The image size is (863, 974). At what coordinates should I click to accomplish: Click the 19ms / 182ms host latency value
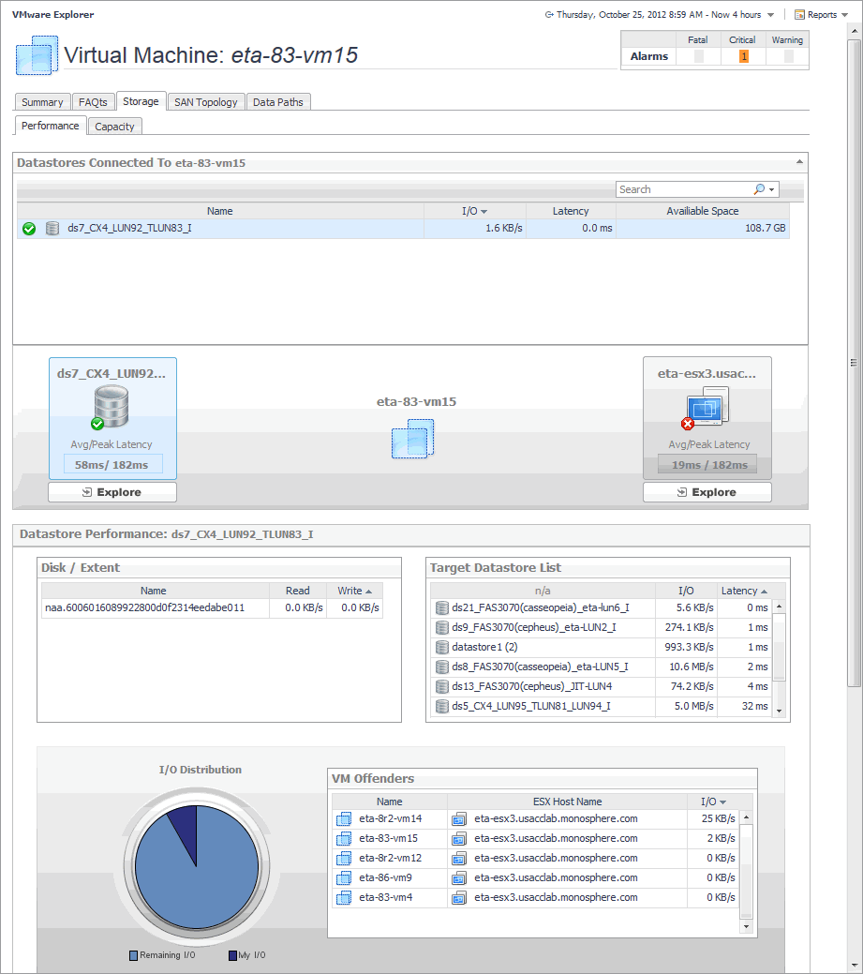pos(709,465)
